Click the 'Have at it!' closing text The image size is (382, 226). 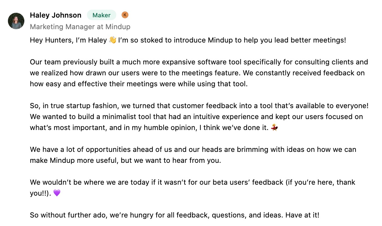(302, 215)
